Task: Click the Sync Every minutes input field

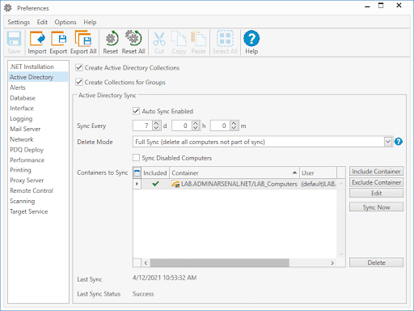Action: click(x=220, y=126)
